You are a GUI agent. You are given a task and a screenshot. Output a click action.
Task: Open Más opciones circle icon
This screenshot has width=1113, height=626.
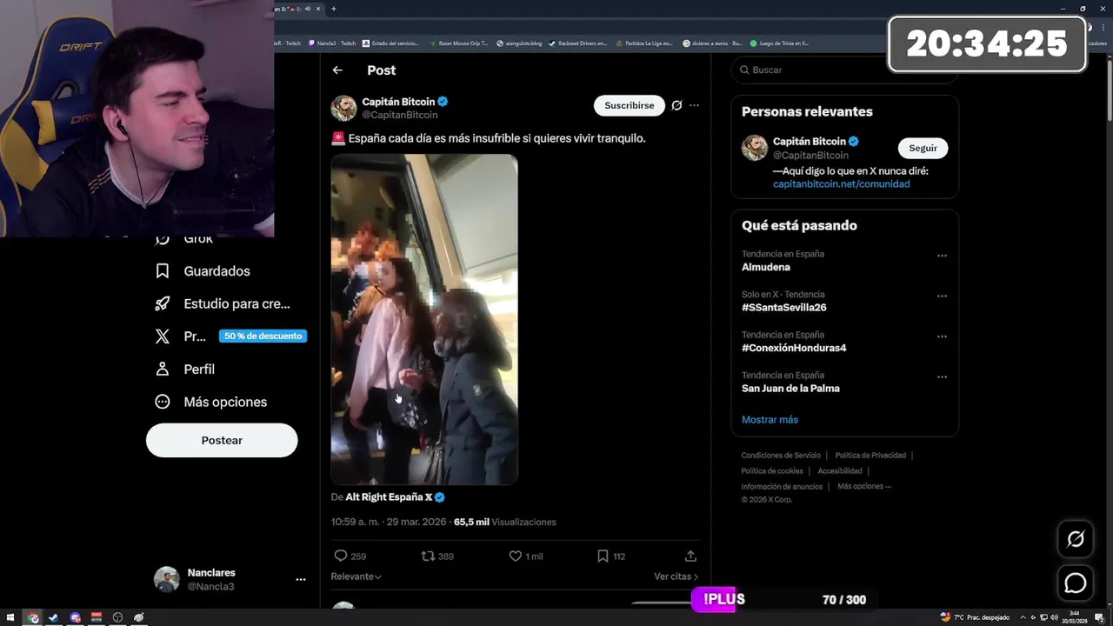point(163,402)
